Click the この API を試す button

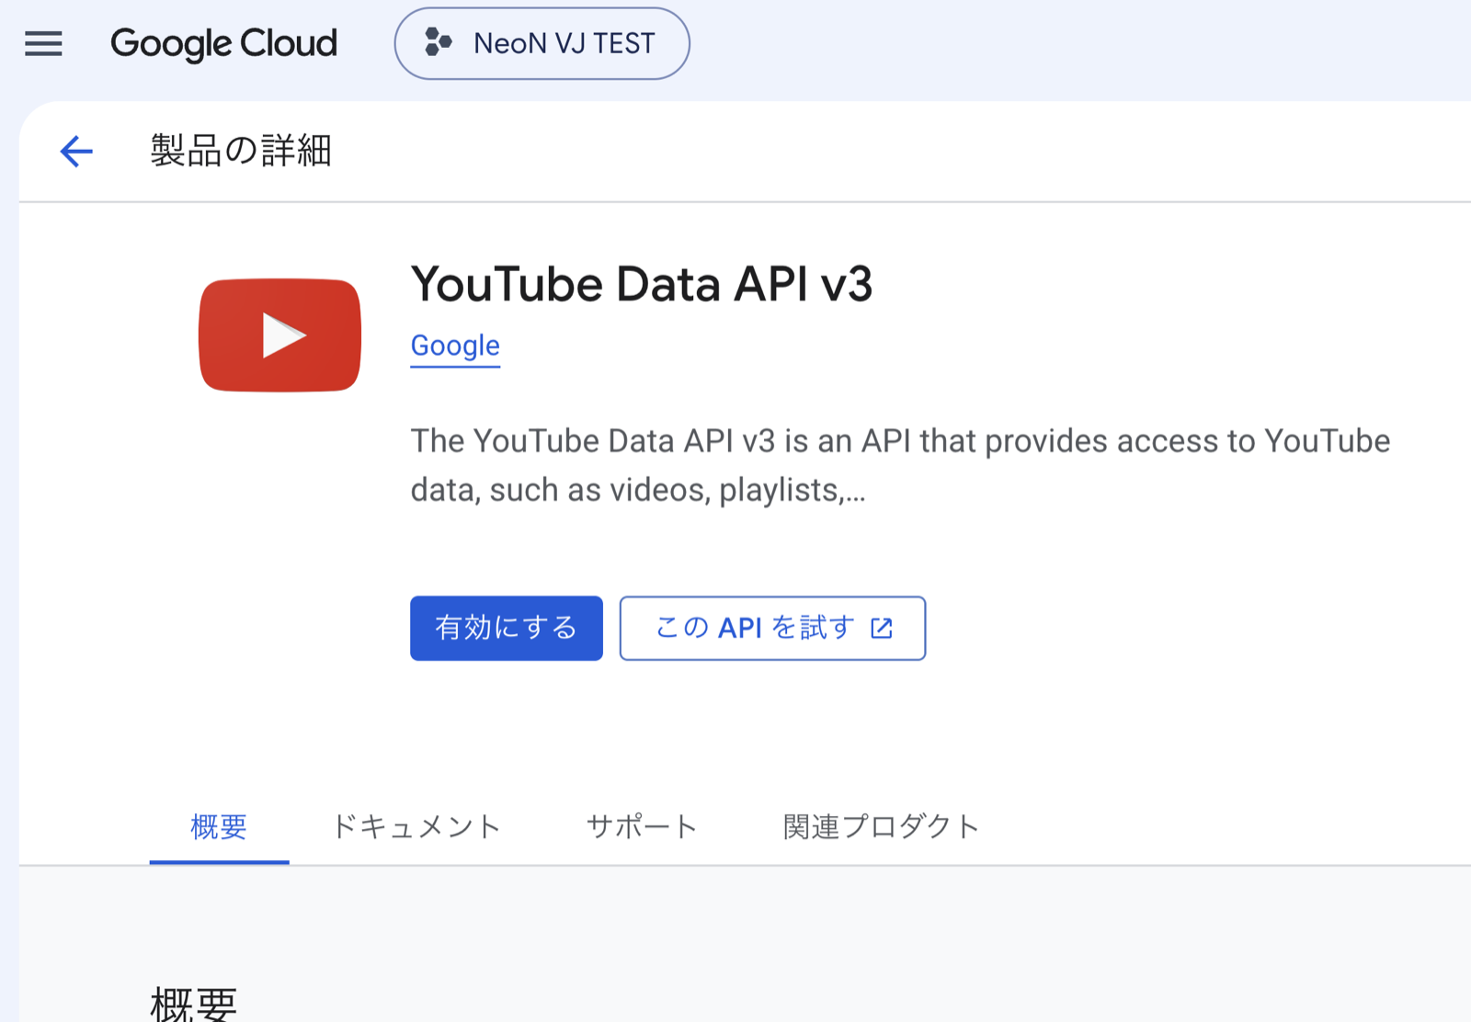[772, 628]
